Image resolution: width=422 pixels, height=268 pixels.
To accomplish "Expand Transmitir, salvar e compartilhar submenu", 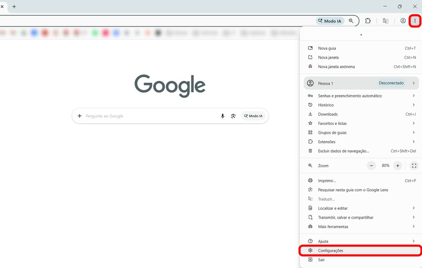I will [x=361, y=217].
